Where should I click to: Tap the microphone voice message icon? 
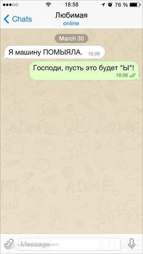point(132,244)
